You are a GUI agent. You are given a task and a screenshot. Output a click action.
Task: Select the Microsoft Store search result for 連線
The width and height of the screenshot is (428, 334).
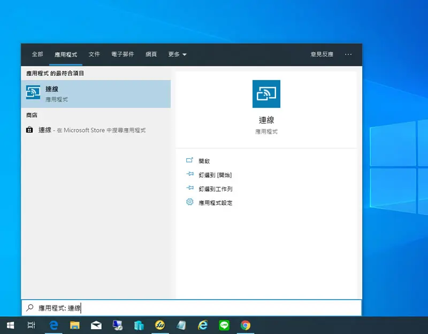86,130
